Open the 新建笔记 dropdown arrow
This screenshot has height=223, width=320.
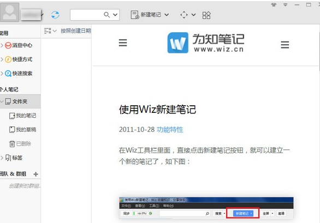click(167, 15)
